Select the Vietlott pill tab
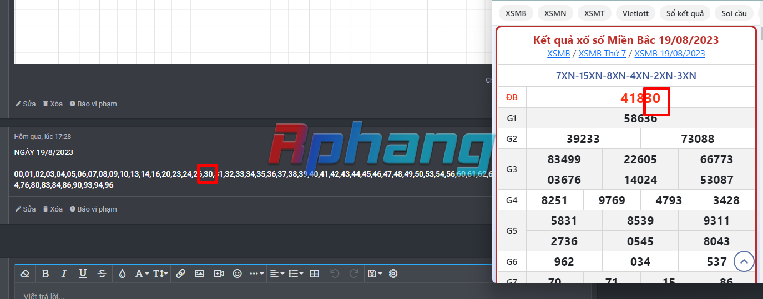The height and width of the screenshot is (299, 763). coord(636,13)
